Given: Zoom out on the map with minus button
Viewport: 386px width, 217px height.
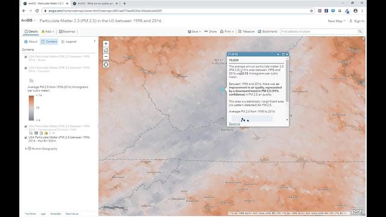Looking at the screenshot, I should pyautogui.click(x=106, y=57).
